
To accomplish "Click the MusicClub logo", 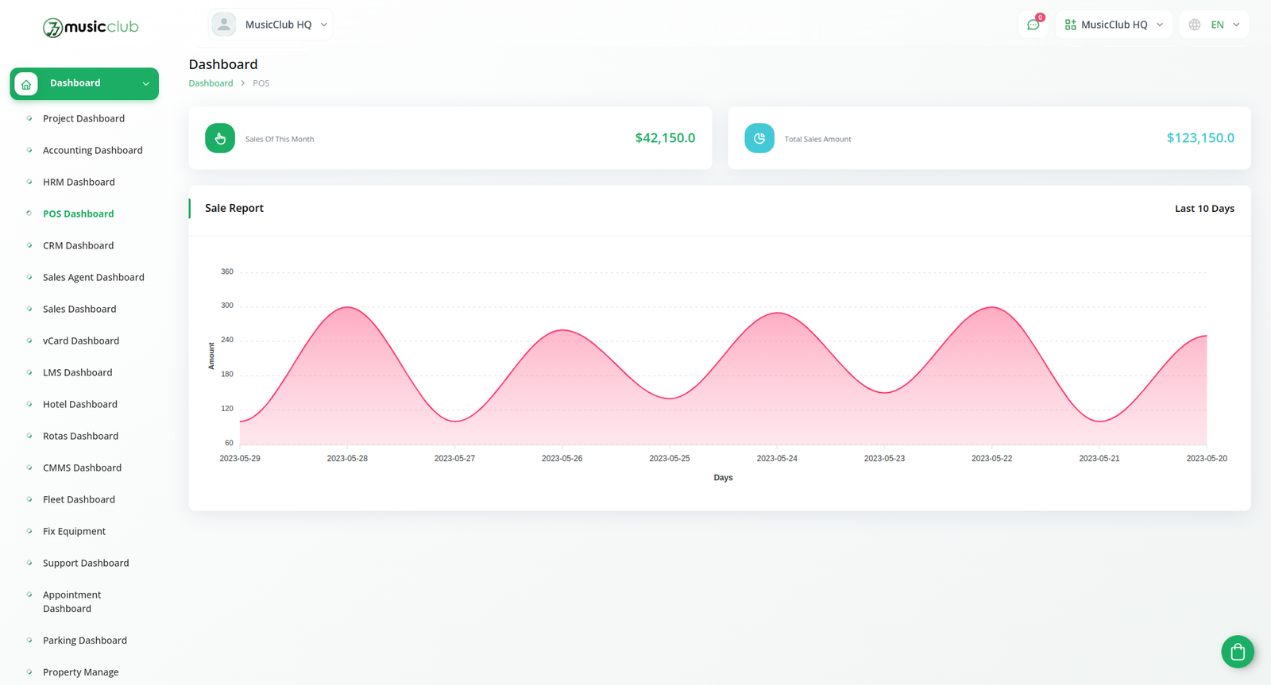I will coord(91,27).
